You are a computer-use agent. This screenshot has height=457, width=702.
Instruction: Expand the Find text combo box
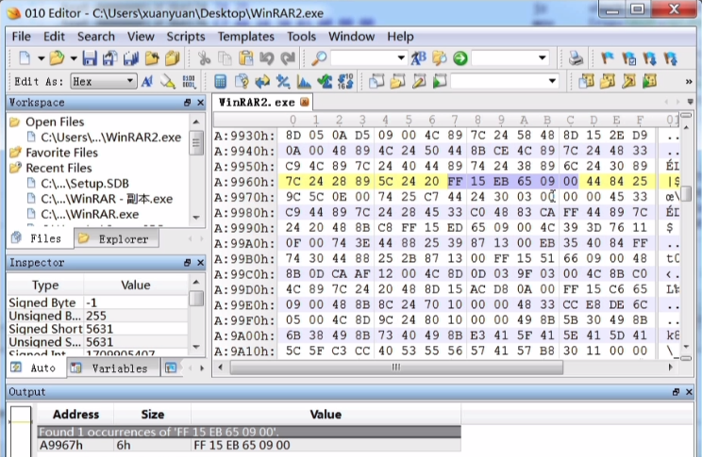pos(401,57)
